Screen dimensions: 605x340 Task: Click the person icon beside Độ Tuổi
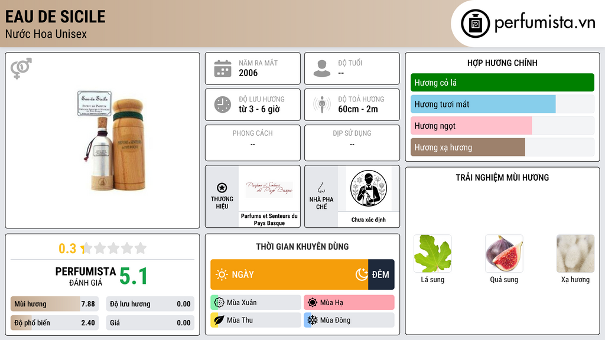[x=322, y=68]
